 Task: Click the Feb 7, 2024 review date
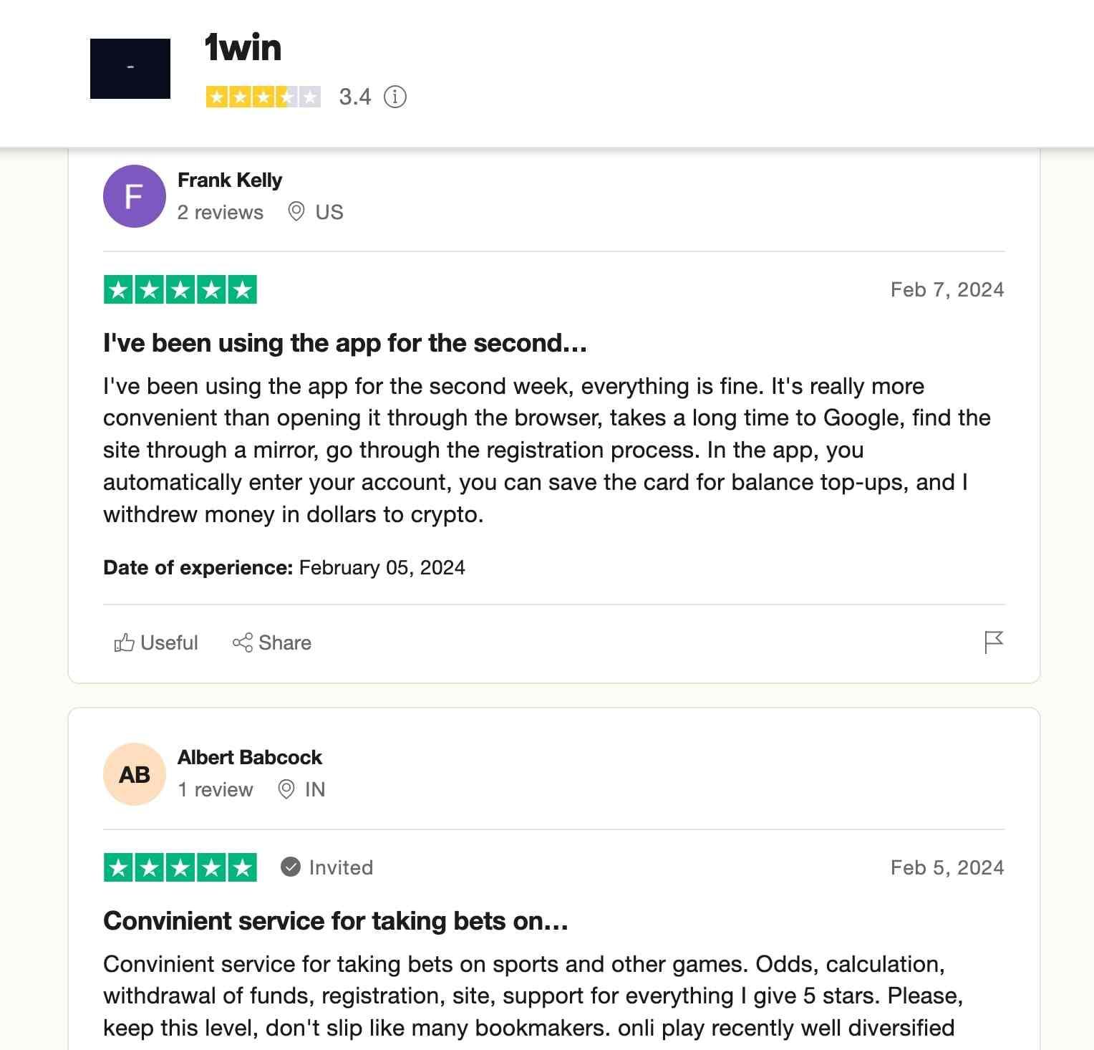pyautogui.click(x=947, y=289)
